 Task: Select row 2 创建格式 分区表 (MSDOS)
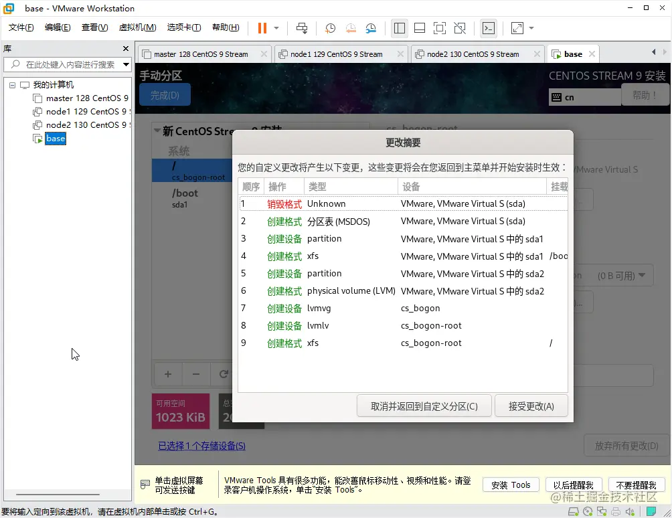404,222
